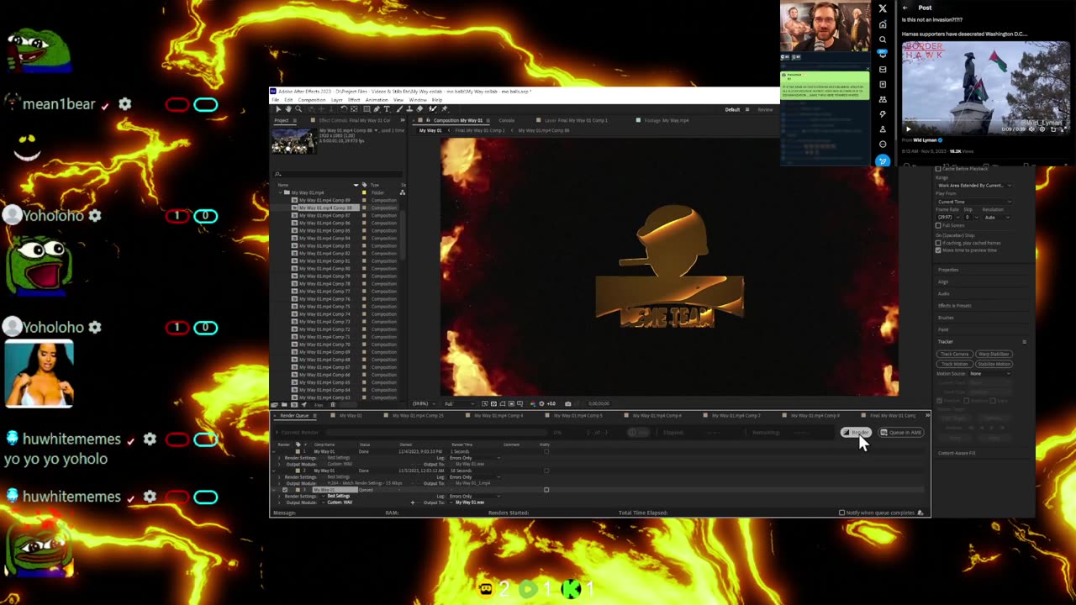Viewport: 1076px width, 605px height.
Task: Click the snapshot camera icon under the viewer
Action: (x=567, y=404)
